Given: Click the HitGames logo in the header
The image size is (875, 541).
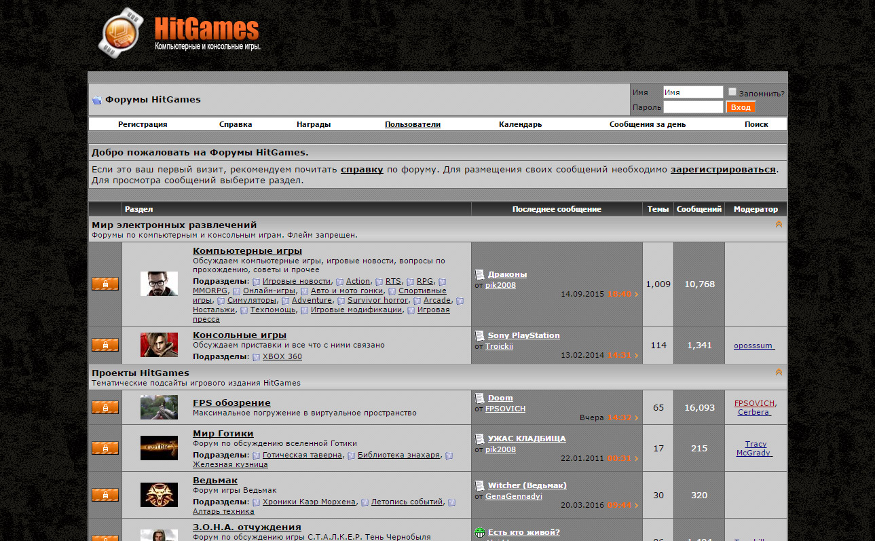Looking at the screenshot, I should [x=180, y=33].
